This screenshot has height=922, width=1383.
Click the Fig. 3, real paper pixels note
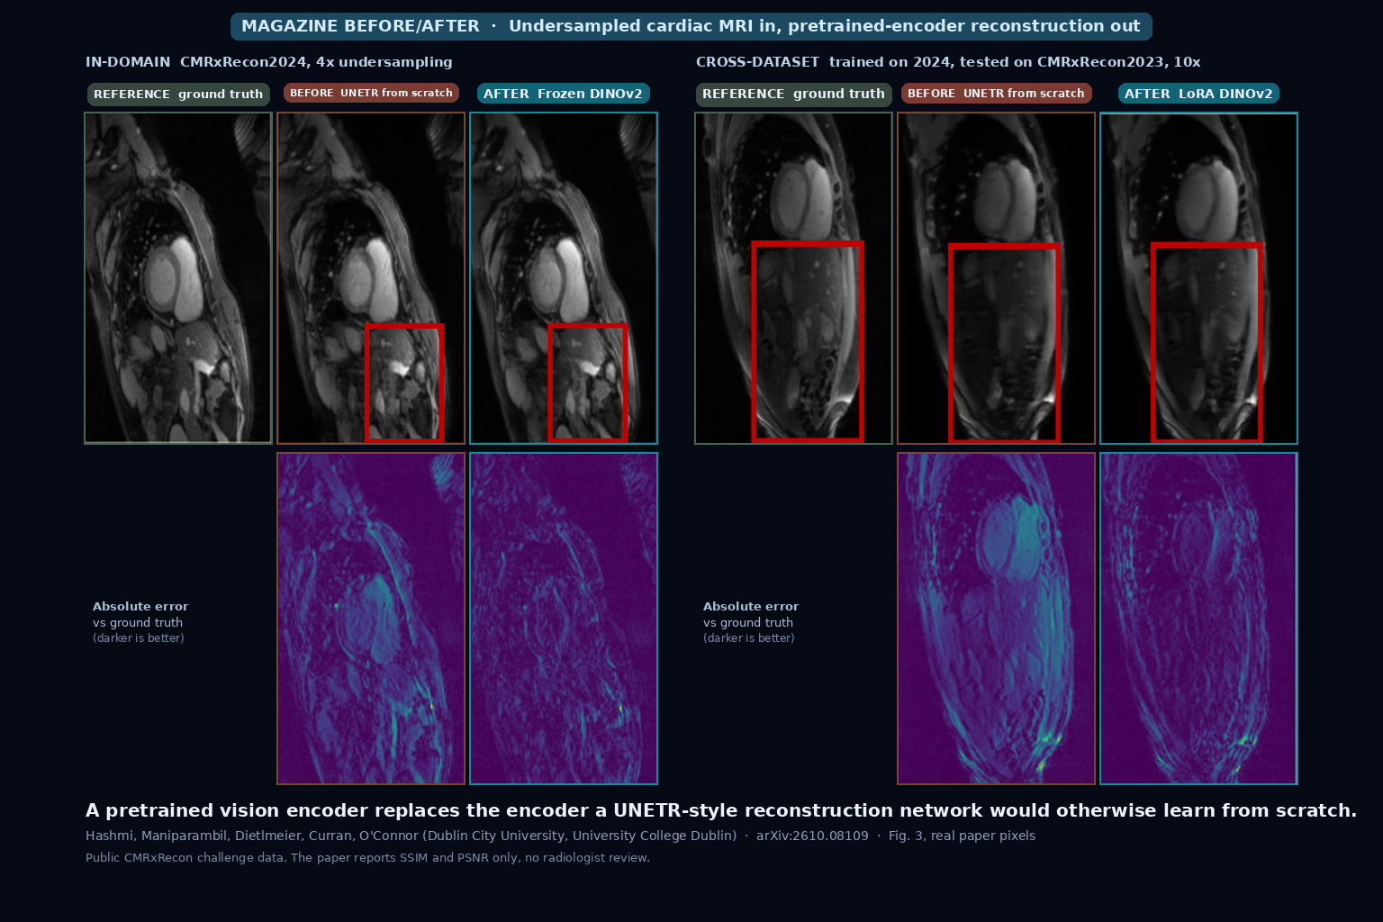(x=962, y=836)
